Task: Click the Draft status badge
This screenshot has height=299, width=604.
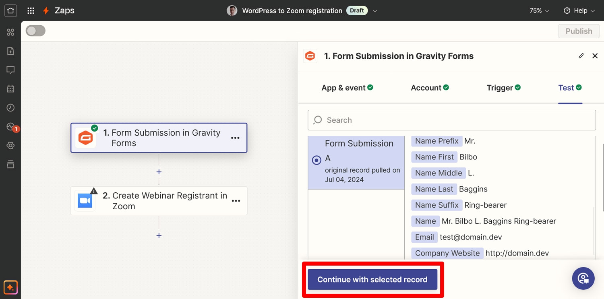Action: coord(357,11)
